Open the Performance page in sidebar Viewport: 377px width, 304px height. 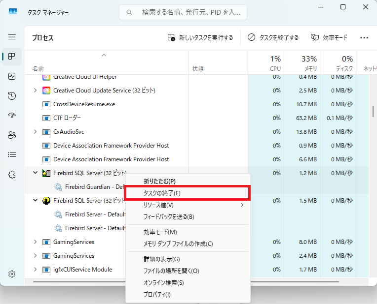[12, 76]
